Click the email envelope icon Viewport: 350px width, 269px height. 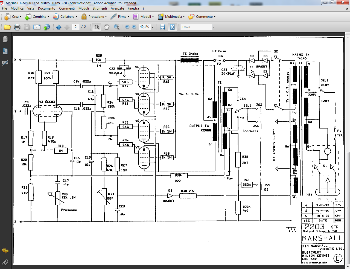click(x=37, y=27)
